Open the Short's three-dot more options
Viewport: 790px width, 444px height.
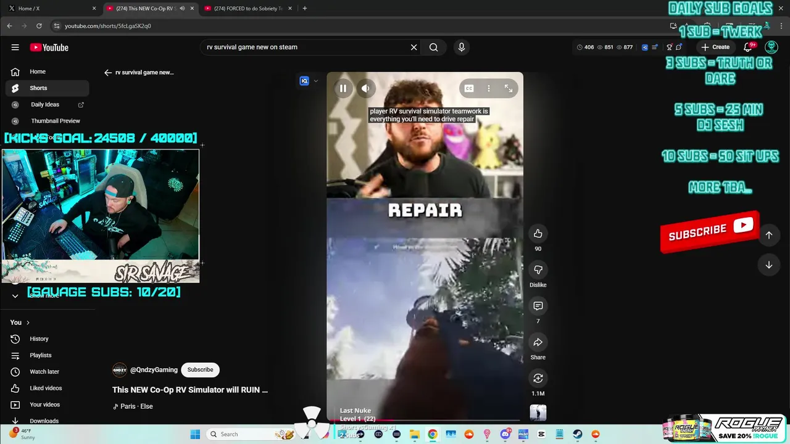(489, 88)
